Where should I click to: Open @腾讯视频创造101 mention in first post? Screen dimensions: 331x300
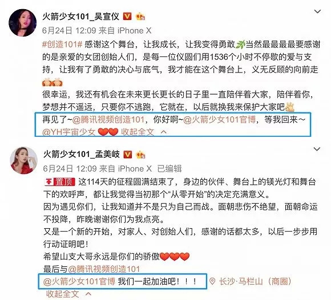click(x=108, y=120)
